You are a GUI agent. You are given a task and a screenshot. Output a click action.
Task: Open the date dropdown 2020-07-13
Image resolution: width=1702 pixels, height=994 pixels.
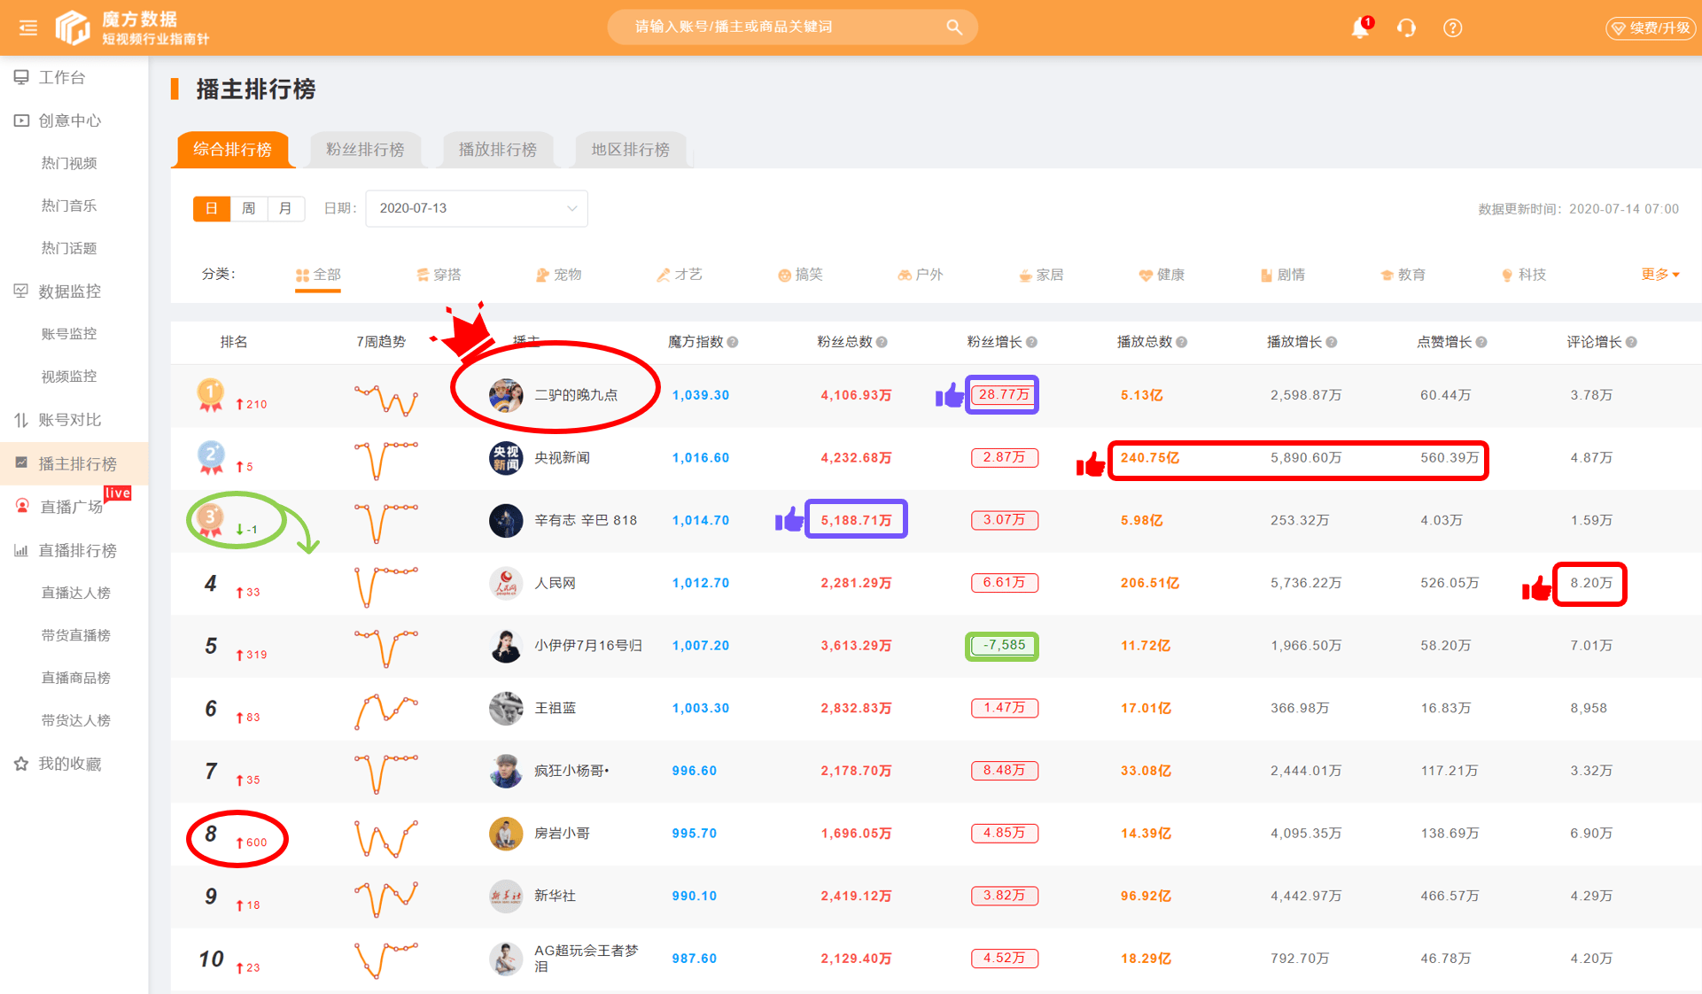point(477,208)
